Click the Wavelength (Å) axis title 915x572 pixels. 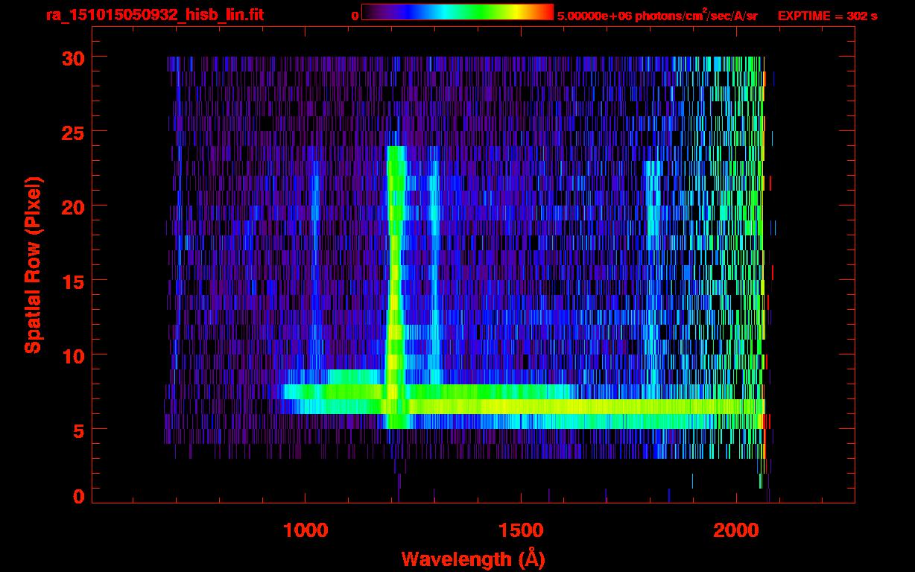[x=473, y=559]
